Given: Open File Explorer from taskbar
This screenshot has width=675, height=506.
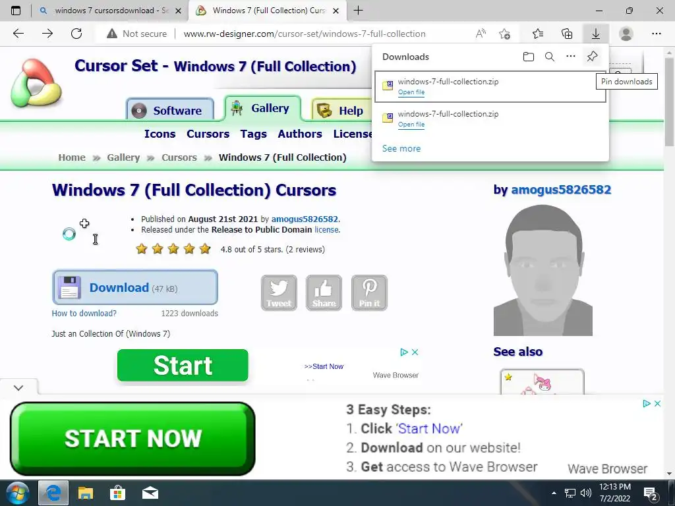Looking at the screenshot, I should (85, 493).
